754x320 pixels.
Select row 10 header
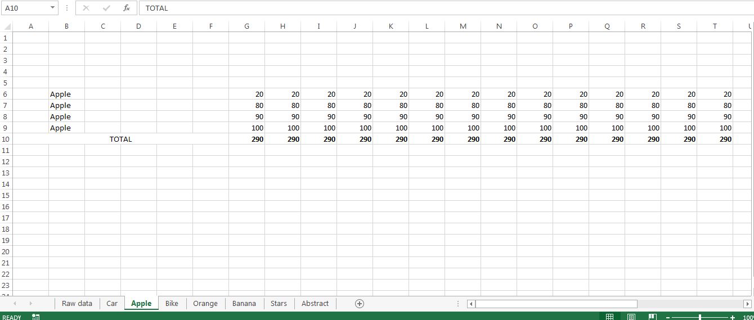6,139
